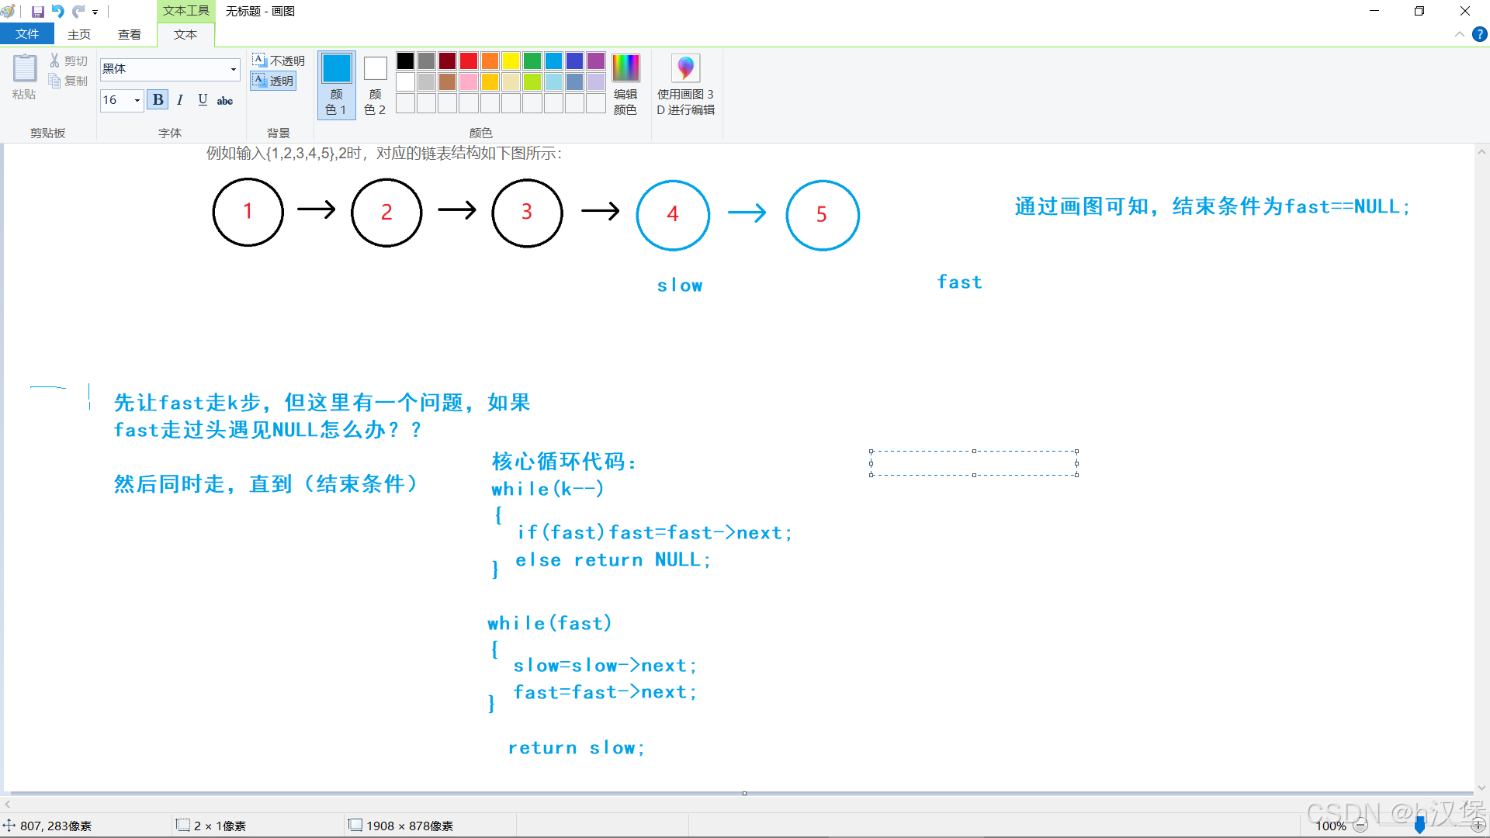
Task: Click the Undo arrow icon
Action: pyautogui.click(x=58, y=12)
